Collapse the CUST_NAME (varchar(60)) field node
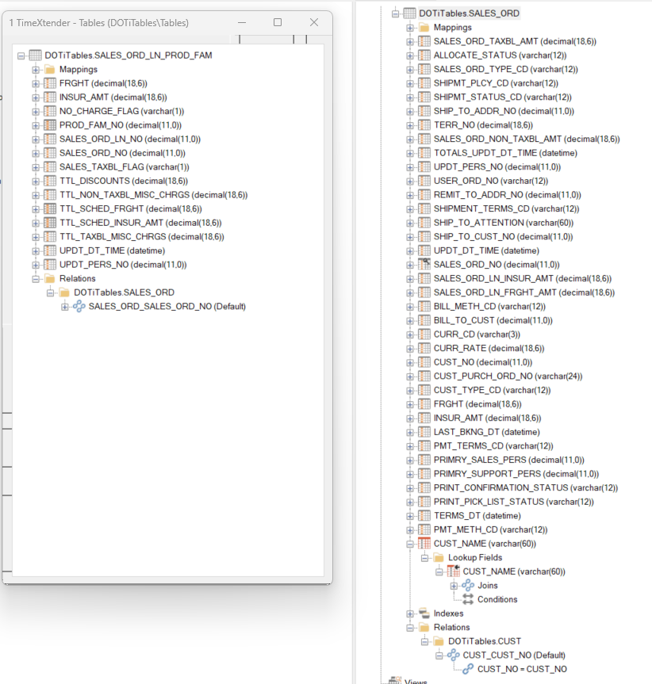This screenshot has height=684, width=652. [410, 544]
